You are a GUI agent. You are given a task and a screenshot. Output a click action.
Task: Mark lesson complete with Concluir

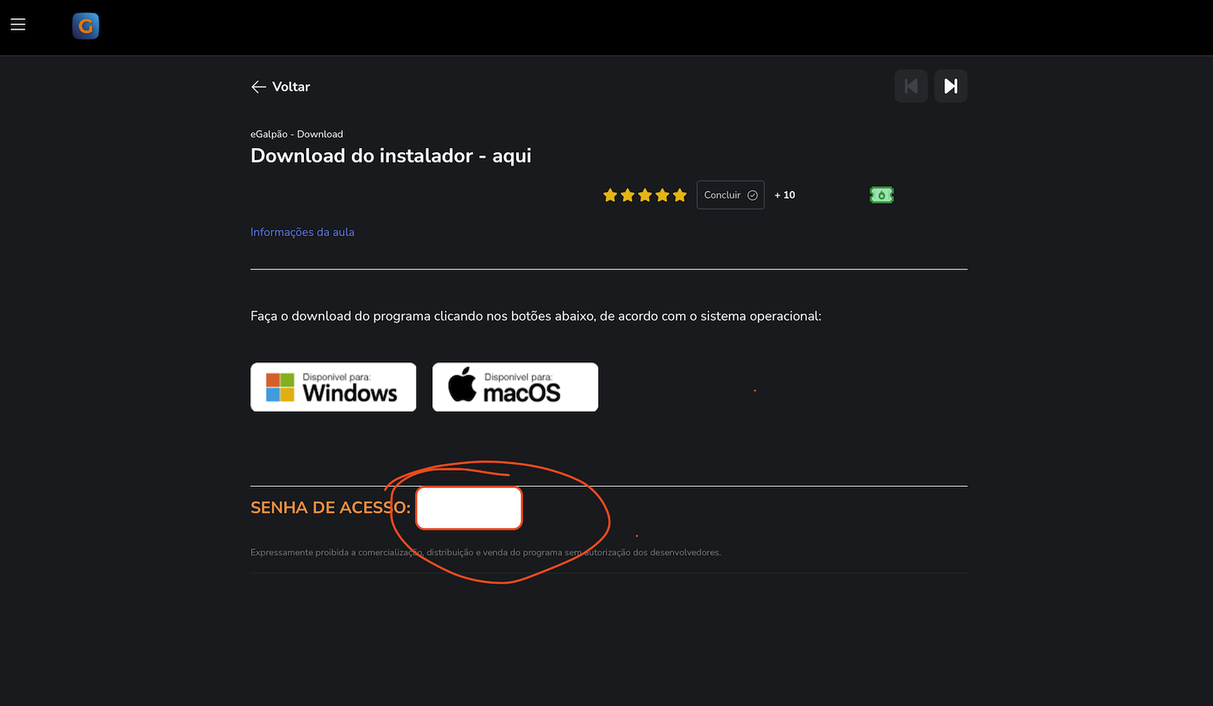pyautogui.click(x=730, y=195)
